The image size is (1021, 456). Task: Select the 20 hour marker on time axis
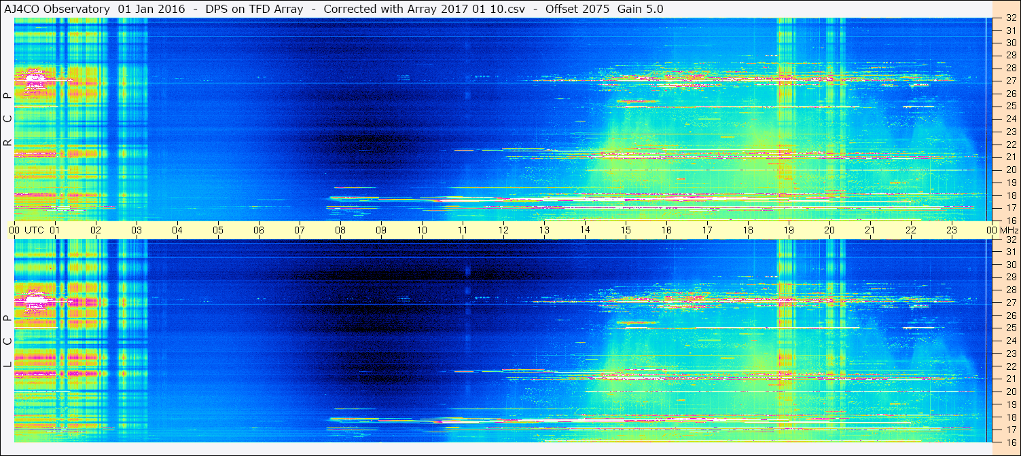point(829,230)
